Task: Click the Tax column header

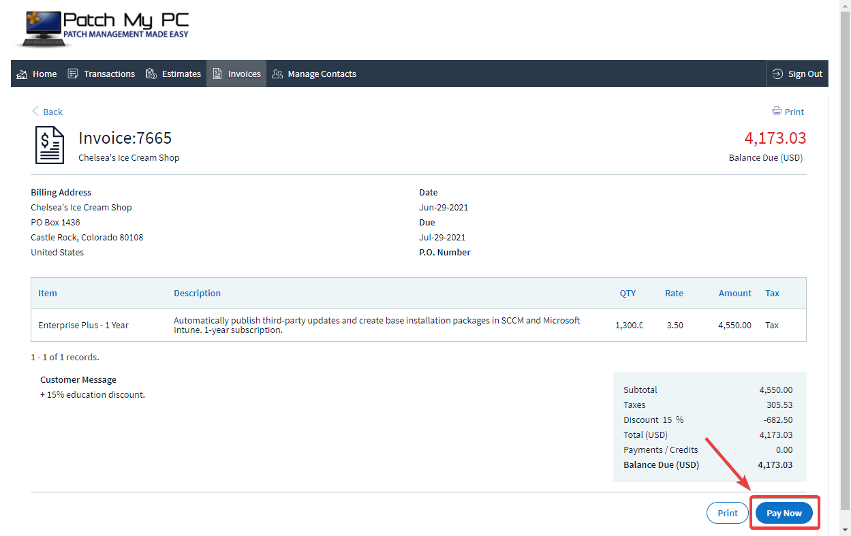Action: tap(772, 293)
